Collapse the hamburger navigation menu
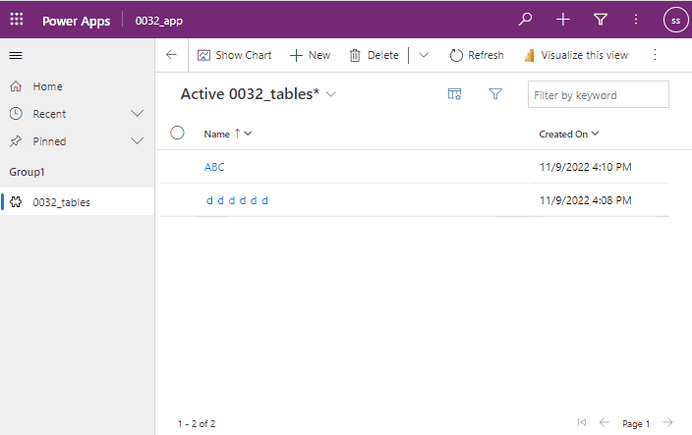 click(16, 56)
